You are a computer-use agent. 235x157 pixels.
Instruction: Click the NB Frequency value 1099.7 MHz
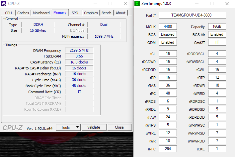pos(104,36)
